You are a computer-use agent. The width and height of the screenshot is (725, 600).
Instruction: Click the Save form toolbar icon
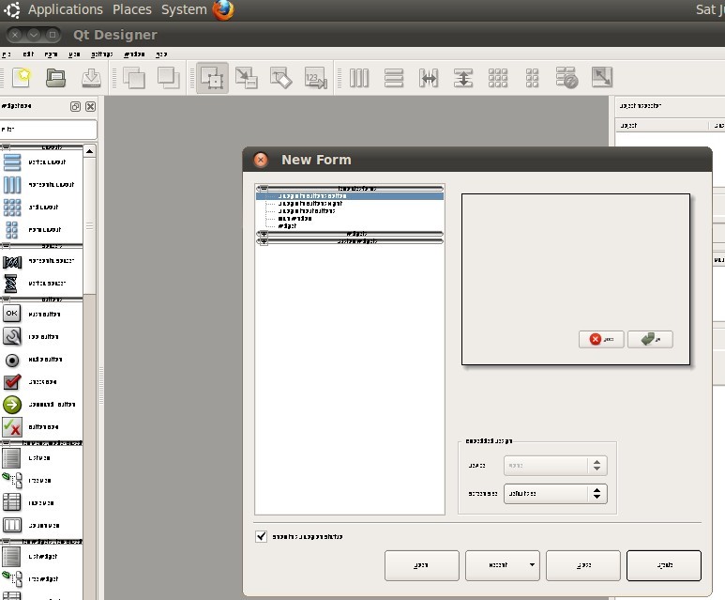91,78
